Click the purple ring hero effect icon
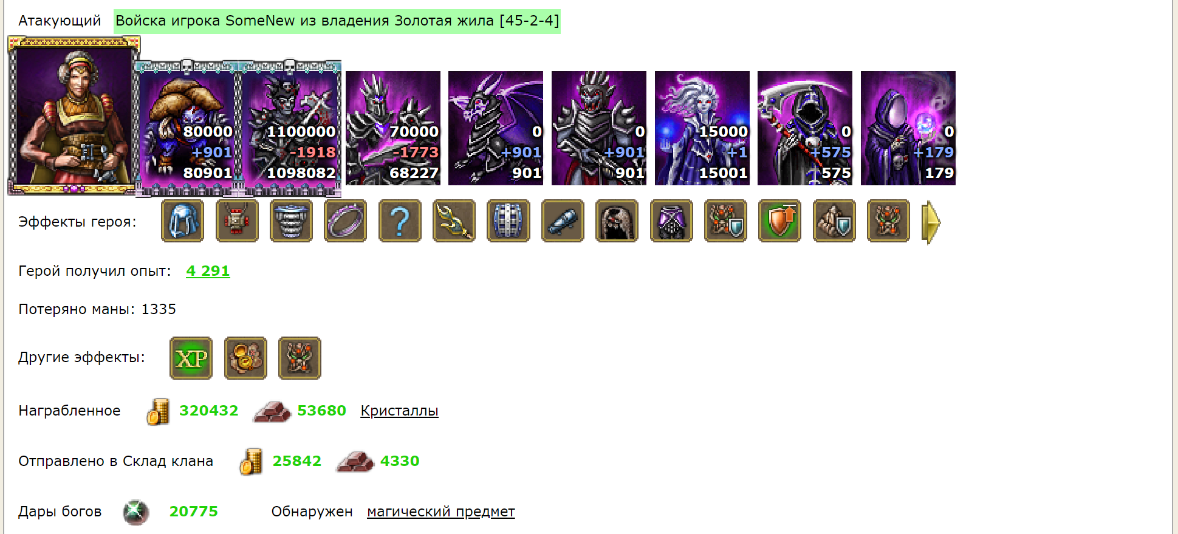Image resolution: width=1178 pixels, height=534 pixels. [x=345, y=221]
